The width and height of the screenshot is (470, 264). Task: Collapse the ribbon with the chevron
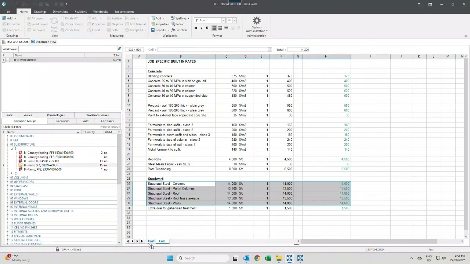coord(466,36)
